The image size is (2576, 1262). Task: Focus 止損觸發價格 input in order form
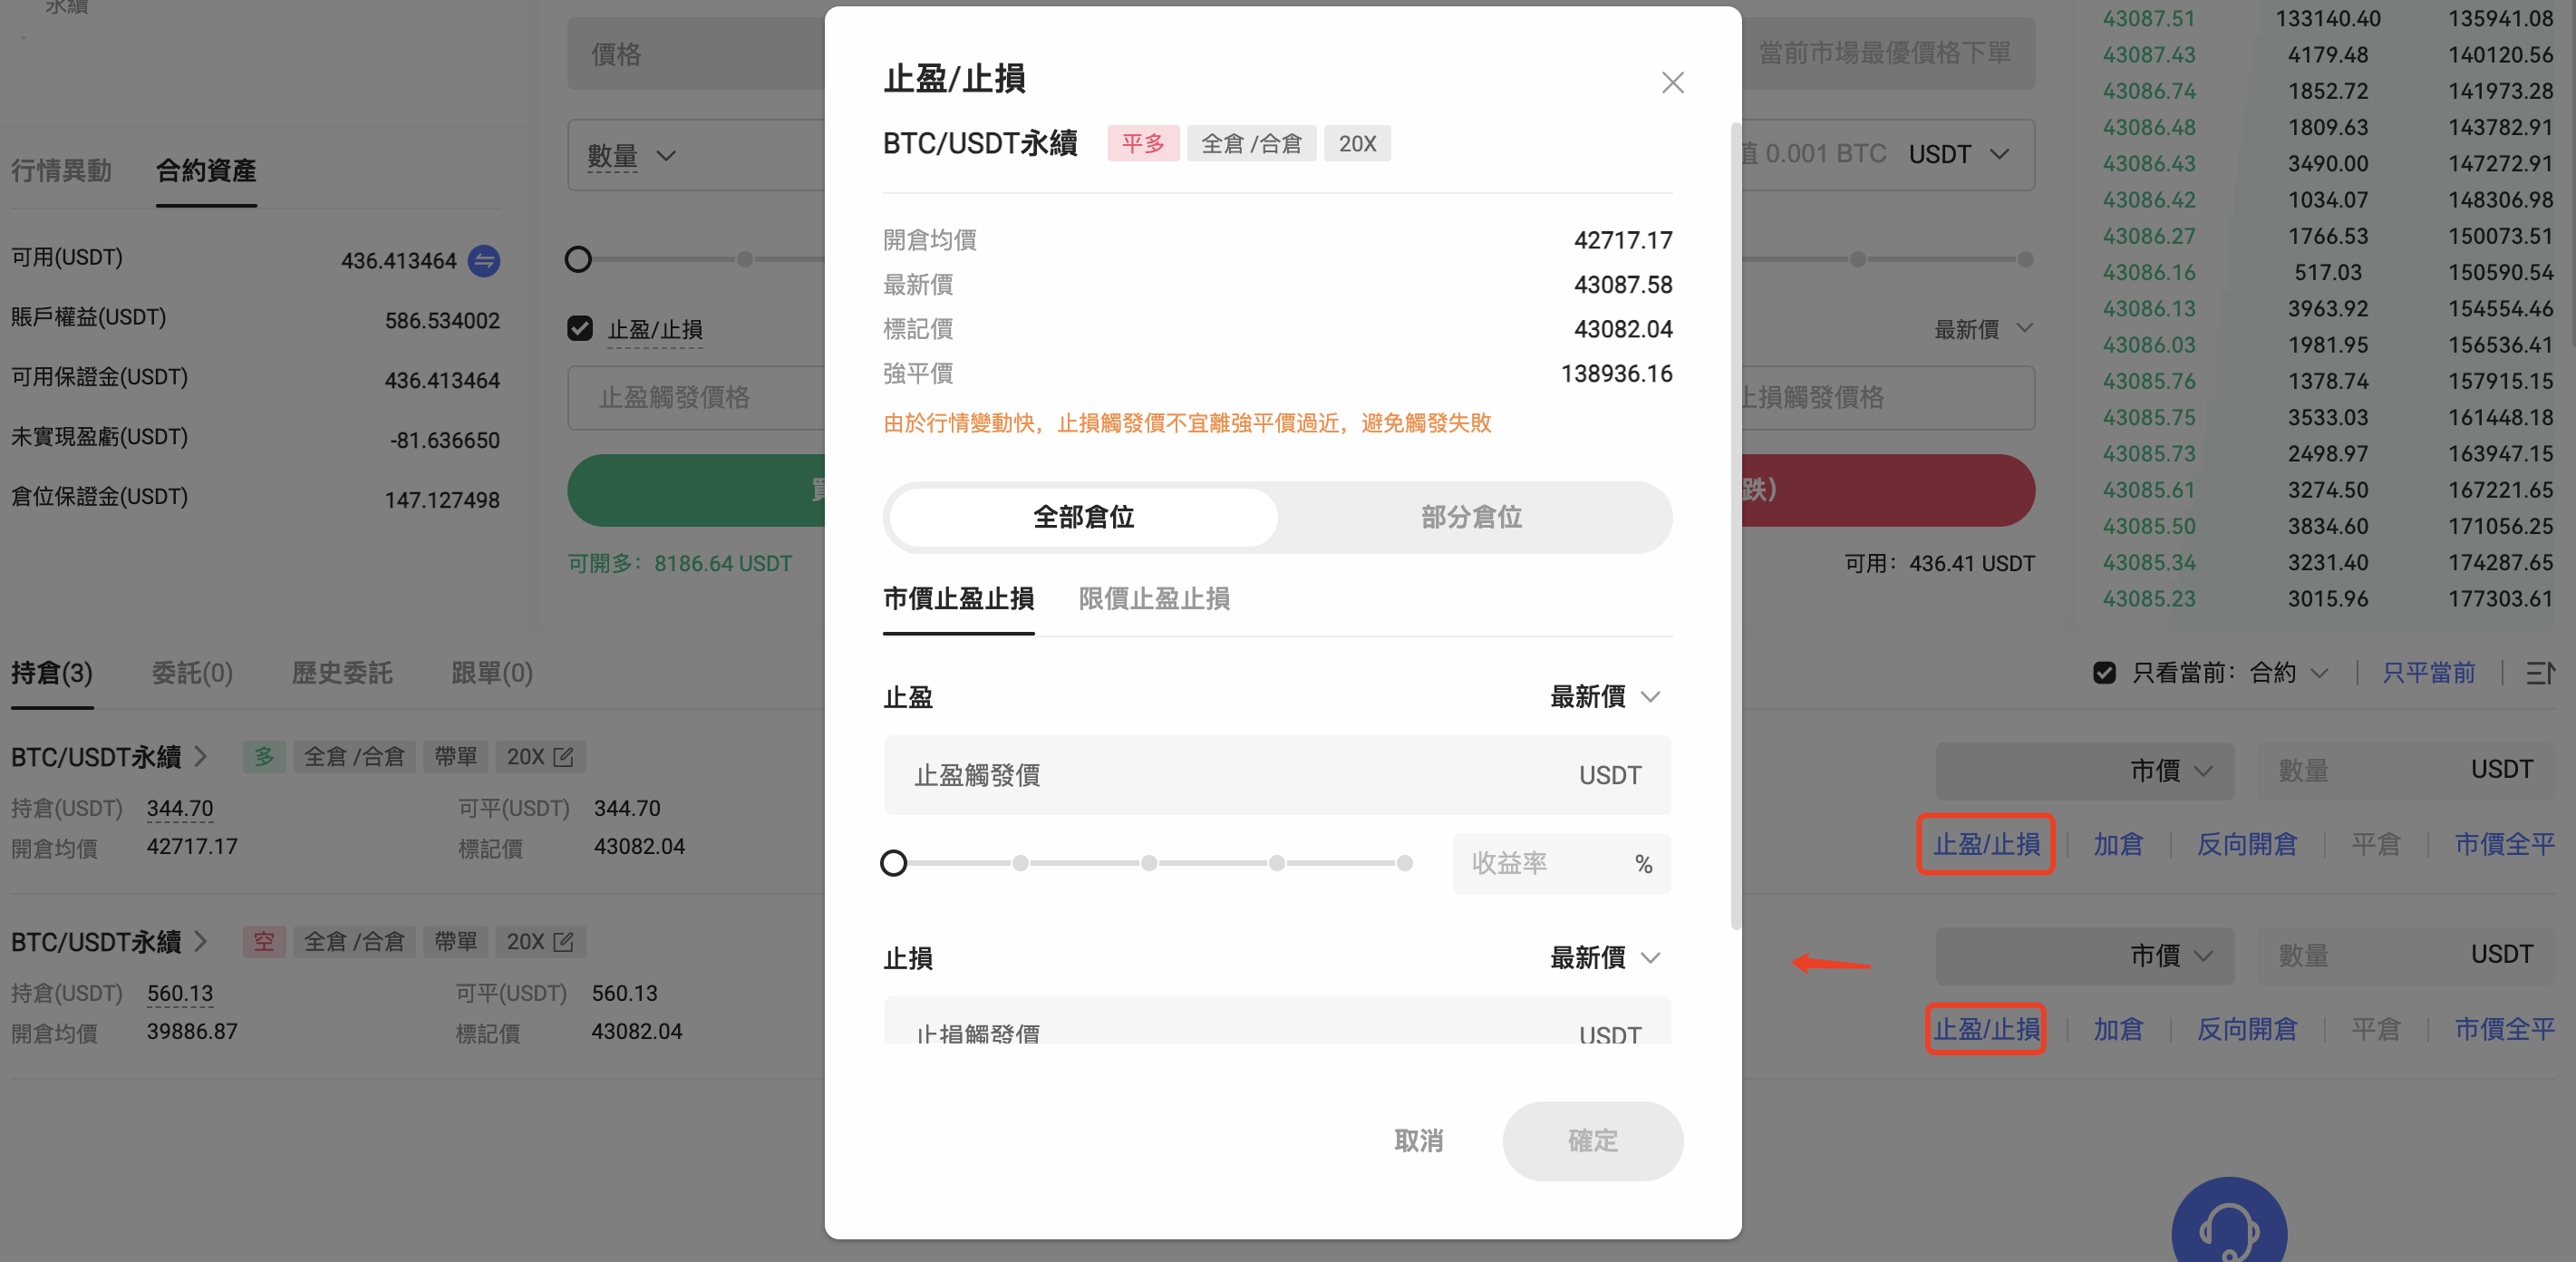1888,398
